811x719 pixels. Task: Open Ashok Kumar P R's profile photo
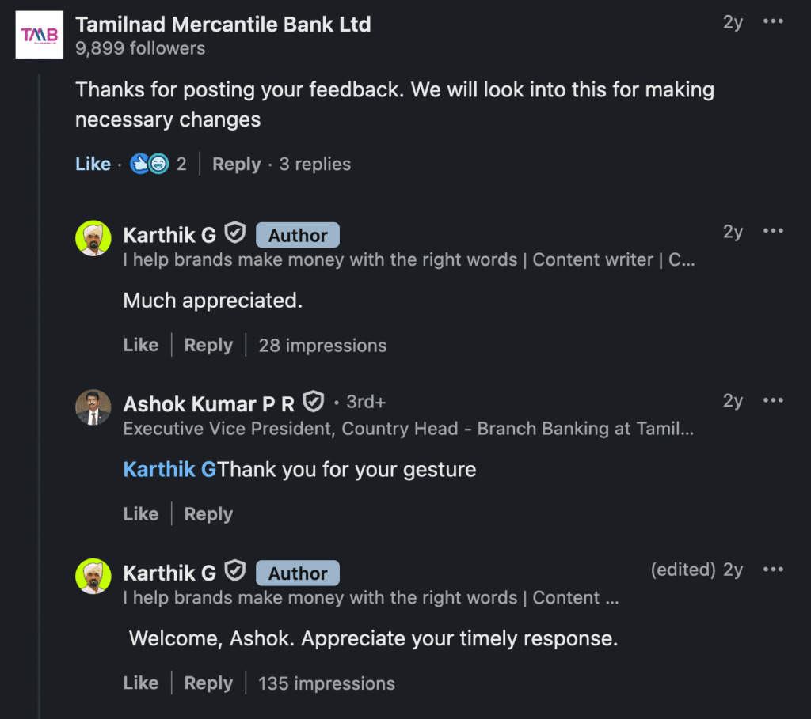click(93, 407)
